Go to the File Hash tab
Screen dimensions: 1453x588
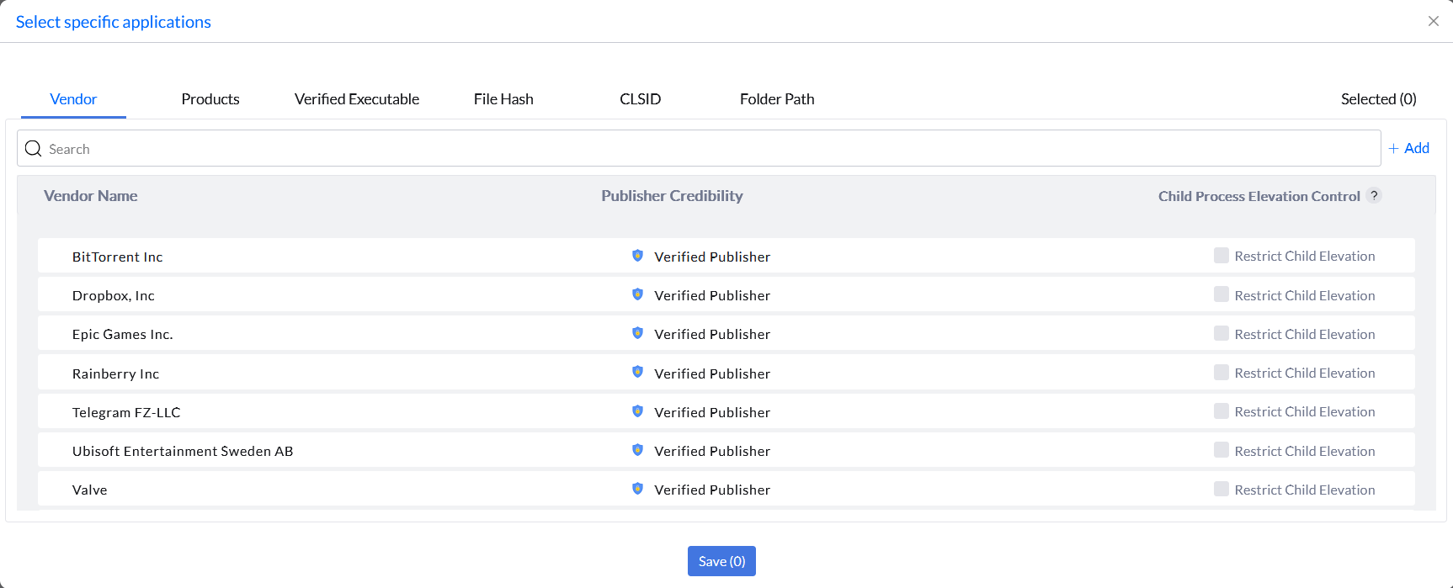click(503, 99)
